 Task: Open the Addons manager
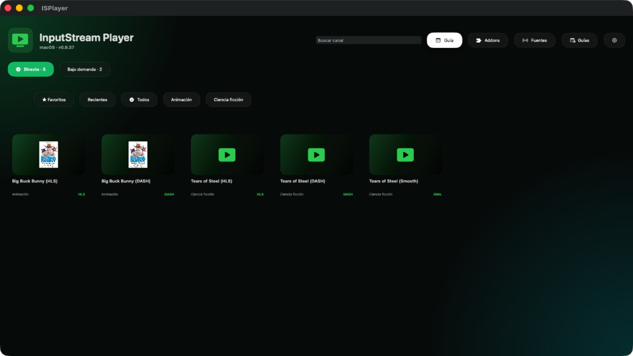pyautogui.click(x=488, y=40)
